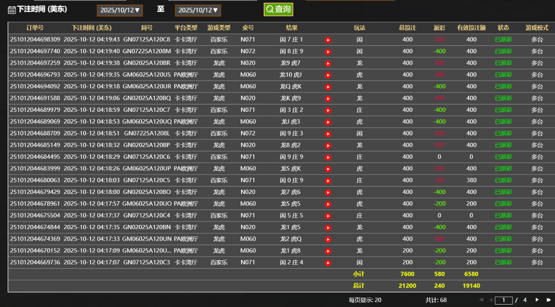Click the 总投注 column header
This screenshot has height=307, width=555.
point(408,28)
